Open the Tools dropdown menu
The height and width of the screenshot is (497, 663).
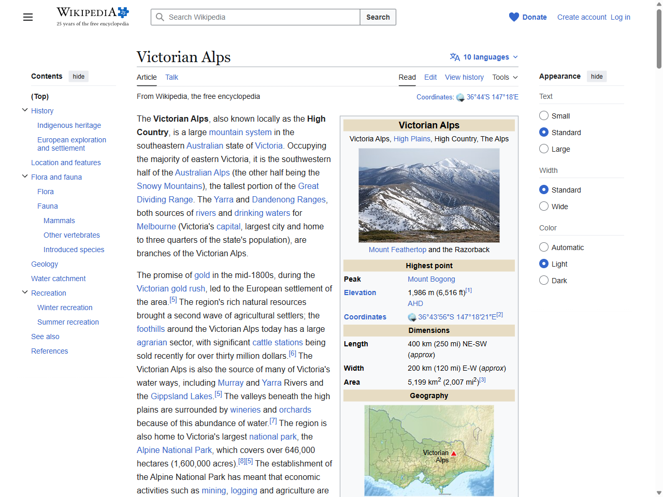pyautogui.click(x=505, y=77)
